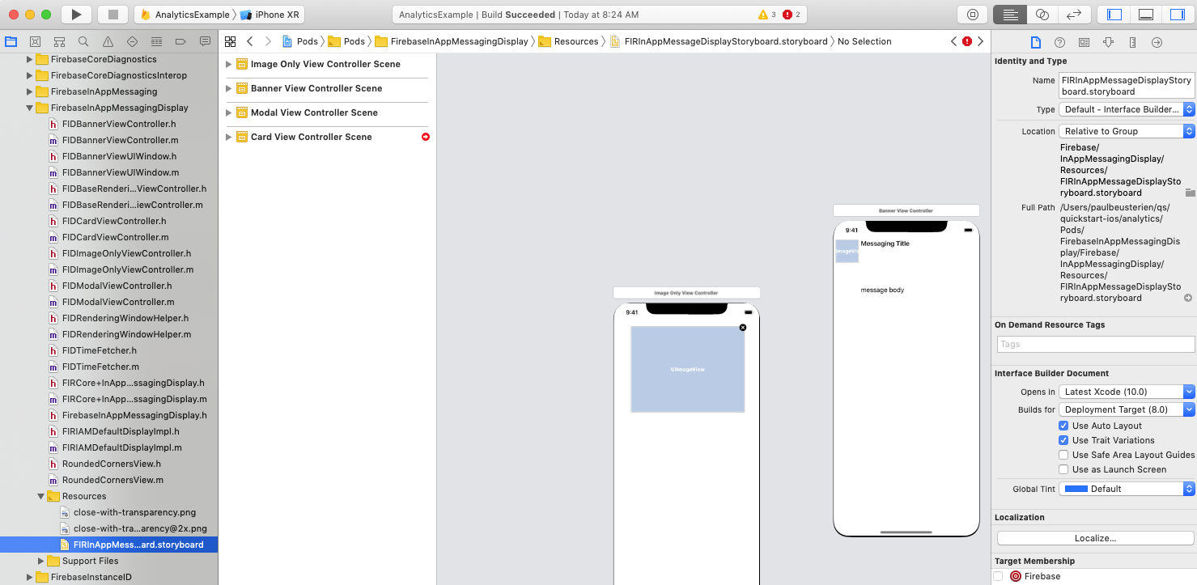Screen dimensions: 1197x585
Task: Open the Source Control navigator
Action: (36, 41)
